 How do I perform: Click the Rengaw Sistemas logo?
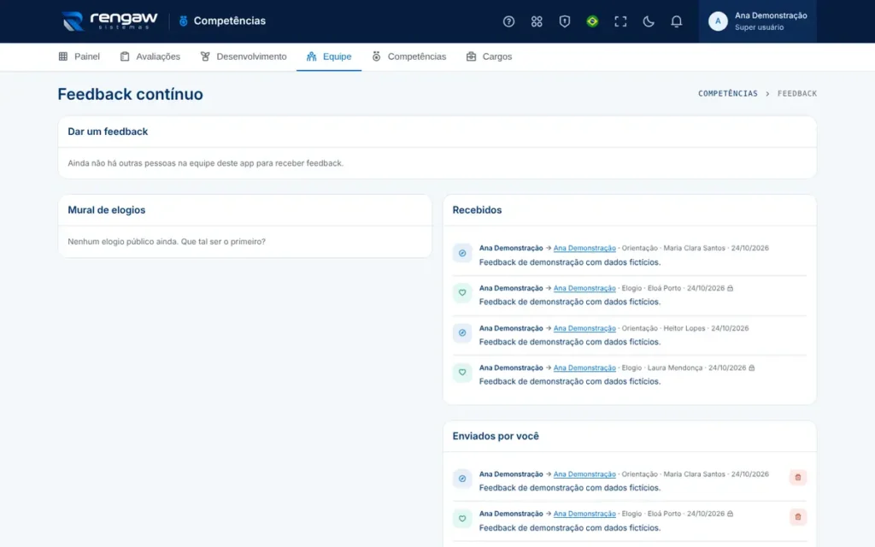(x=109, y=21)
